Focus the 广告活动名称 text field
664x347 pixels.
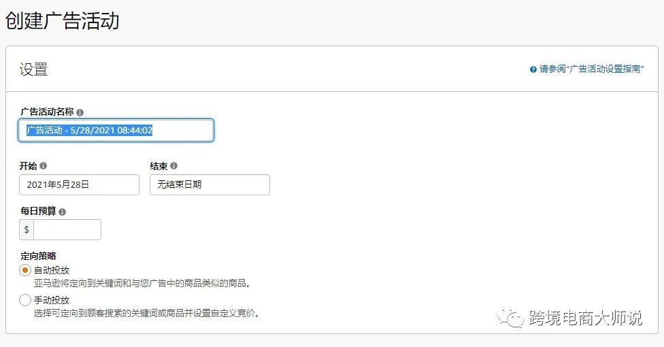tap(116, 130)
